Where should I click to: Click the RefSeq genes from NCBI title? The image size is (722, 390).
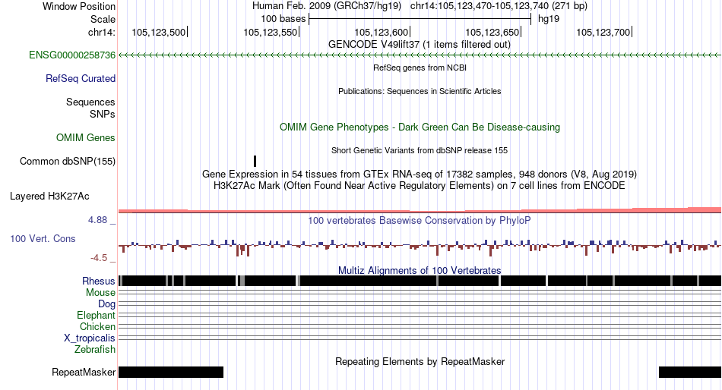click(420, 68)
